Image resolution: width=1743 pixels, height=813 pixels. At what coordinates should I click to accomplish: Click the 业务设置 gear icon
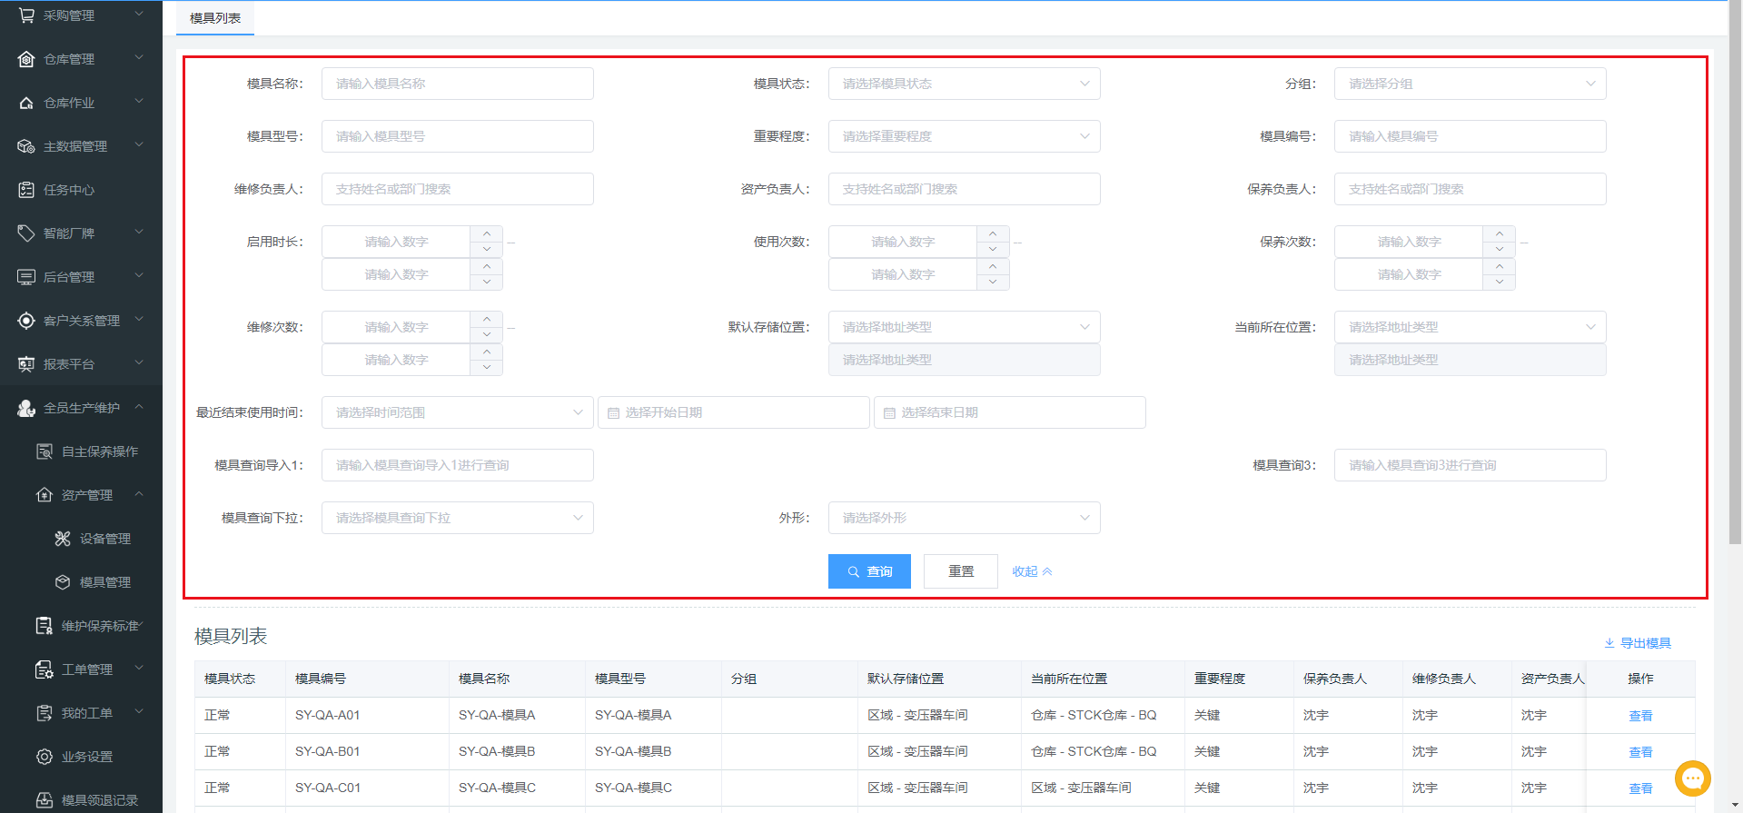(x=45, y=757)
